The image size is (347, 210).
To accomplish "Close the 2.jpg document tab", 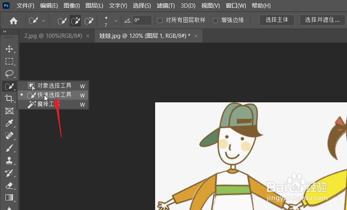I will 88,36.
